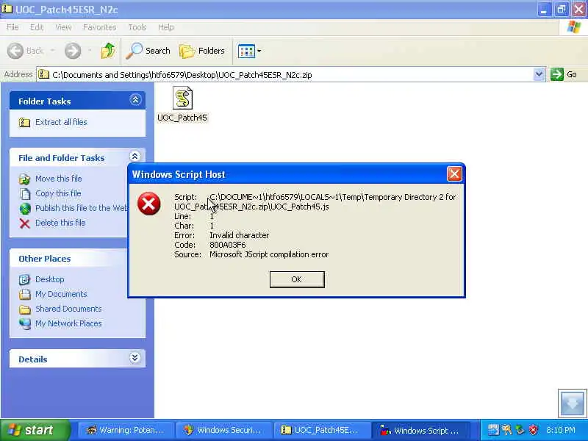Collapse the Folder Tasks panel

[135, 100]
